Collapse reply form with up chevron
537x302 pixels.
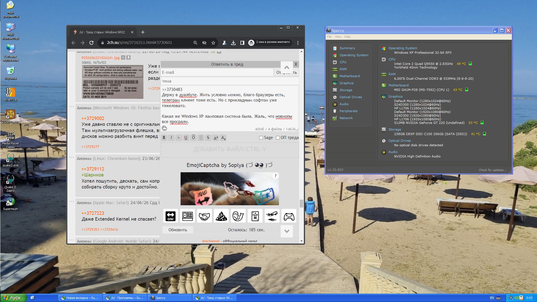[x=287, y=67]
